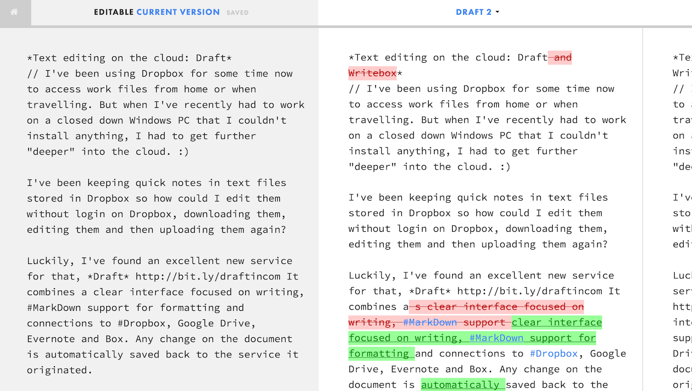Click the #Dropbox hashtag in Draft 2 pane

coord(554,353)
